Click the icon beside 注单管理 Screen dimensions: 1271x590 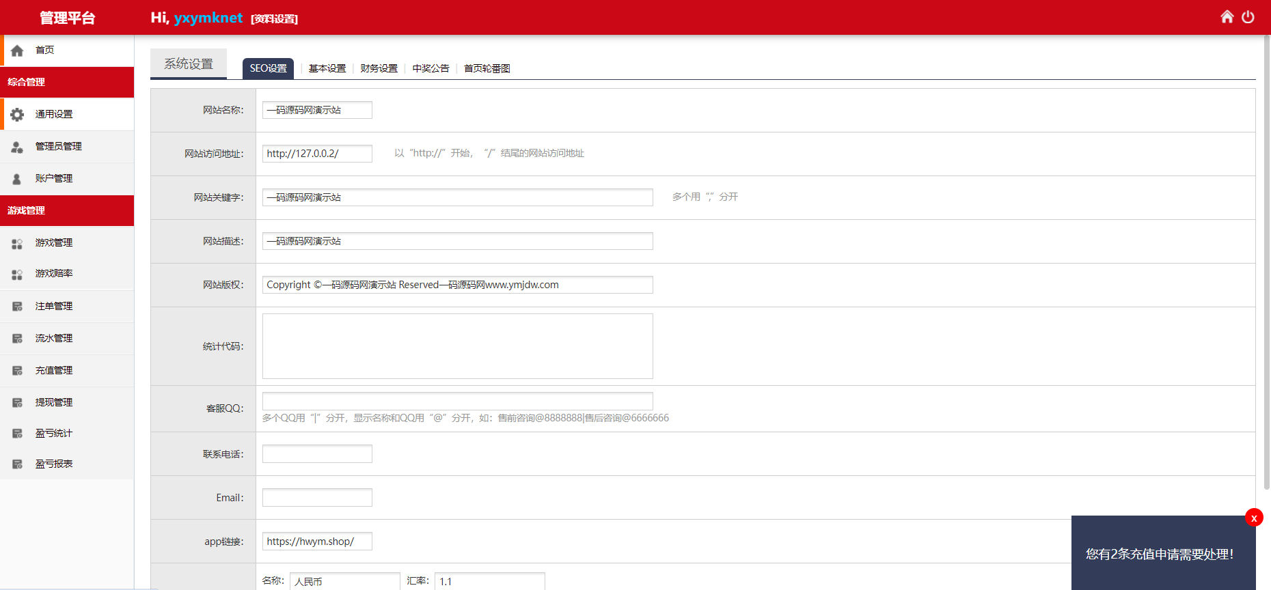[x=17, y=307]
